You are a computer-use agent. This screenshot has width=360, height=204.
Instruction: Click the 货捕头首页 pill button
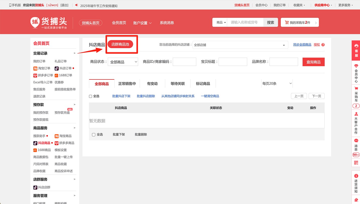(91, 23)
